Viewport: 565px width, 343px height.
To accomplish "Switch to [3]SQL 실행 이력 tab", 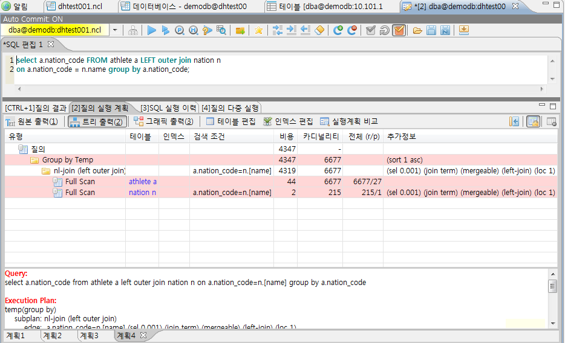I will [168, 108].
